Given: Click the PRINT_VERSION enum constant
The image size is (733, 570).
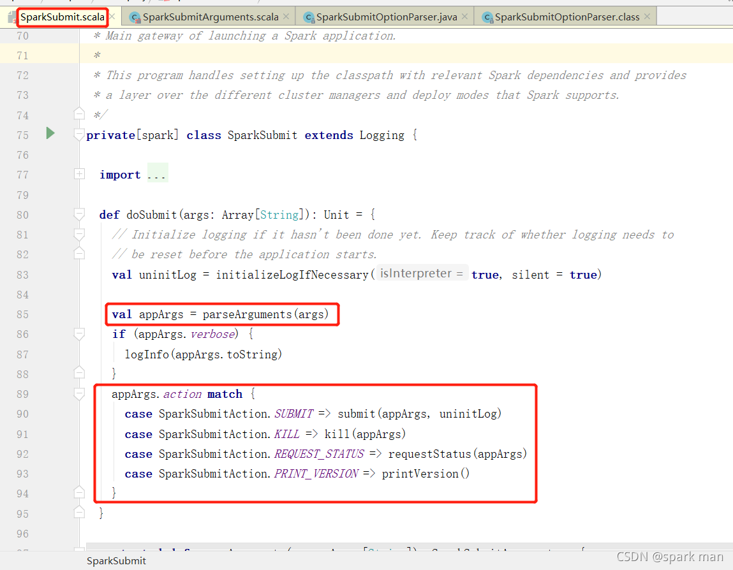Looking at the screenshot, I should (316, 474).
